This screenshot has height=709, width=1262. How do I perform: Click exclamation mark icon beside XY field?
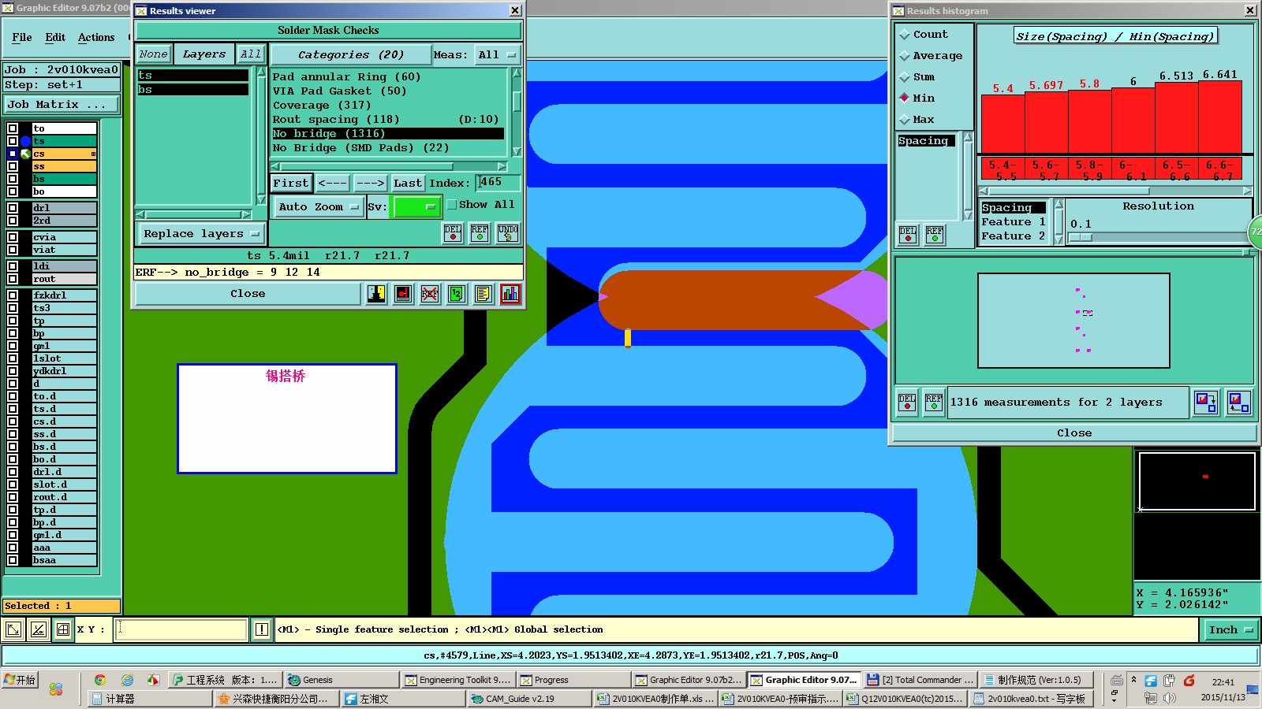(x=262, y=629)
